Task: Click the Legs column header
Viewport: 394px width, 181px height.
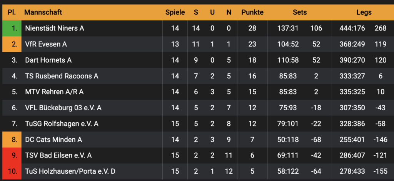Action: click(364, 12)
